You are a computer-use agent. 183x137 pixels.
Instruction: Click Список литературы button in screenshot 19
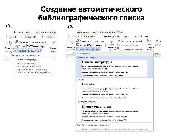point(28,51)
